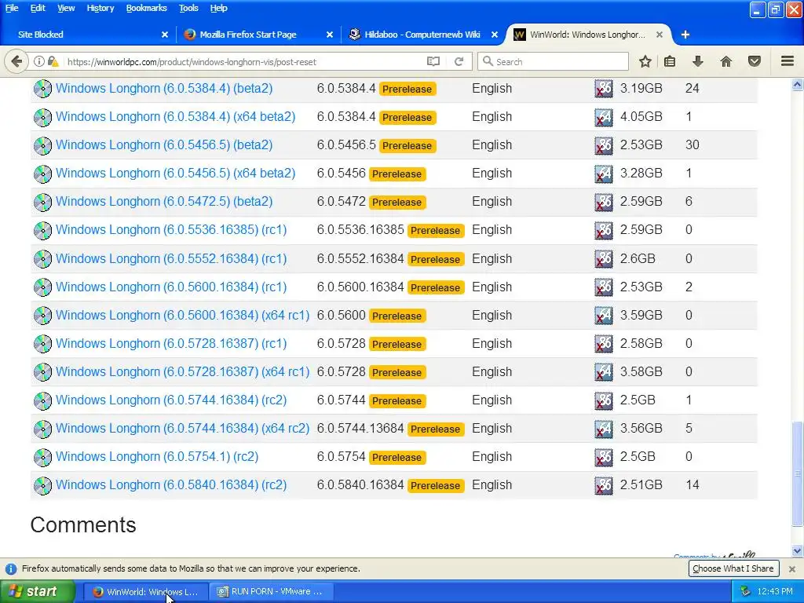Open the Edit menu
The height and width of the screenshot is (603, 804).
coord(38,8)
